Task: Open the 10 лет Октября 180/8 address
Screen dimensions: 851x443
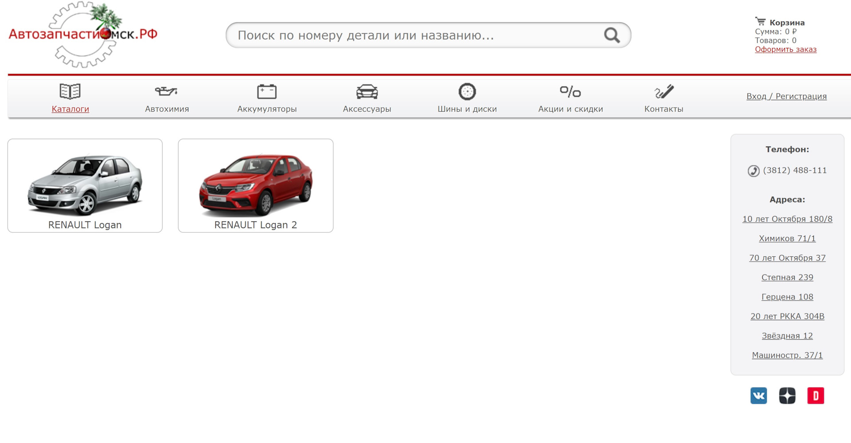Action: click(x=787, y=219)
